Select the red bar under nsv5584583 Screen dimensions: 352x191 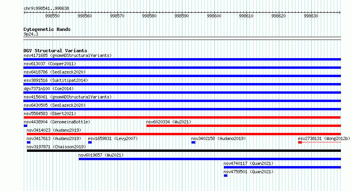tap(182, 117)
